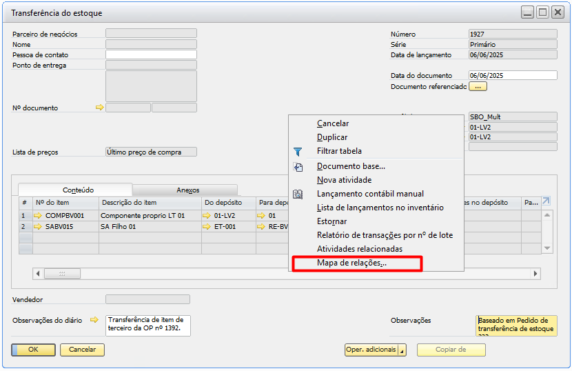Click the Documento referenciado ellipsis button
572x371 pixels.
coord(478,87)
